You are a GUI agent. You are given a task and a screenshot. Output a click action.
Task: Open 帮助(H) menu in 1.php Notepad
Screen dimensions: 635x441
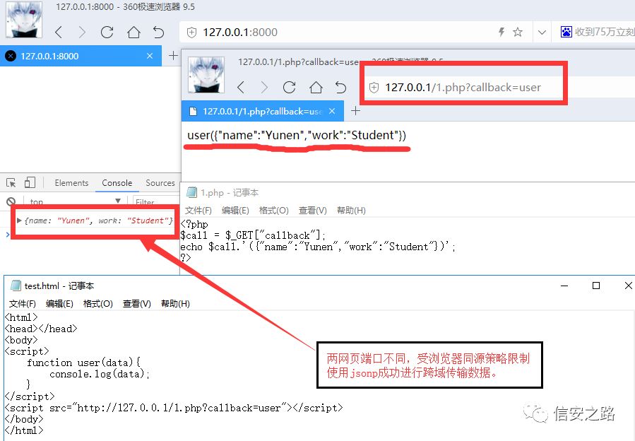tap(351, 211)
